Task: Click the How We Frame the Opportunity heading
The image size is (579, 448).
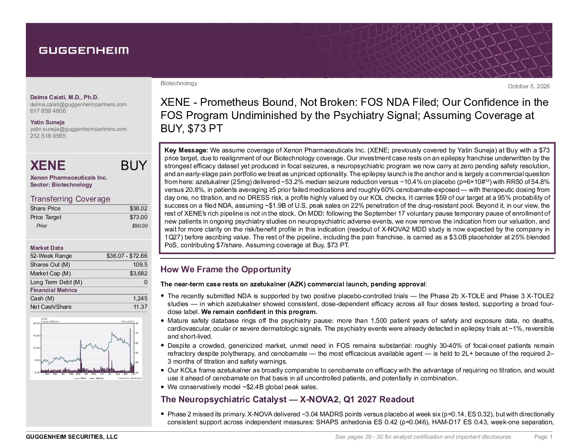Action: pos(226,269)
